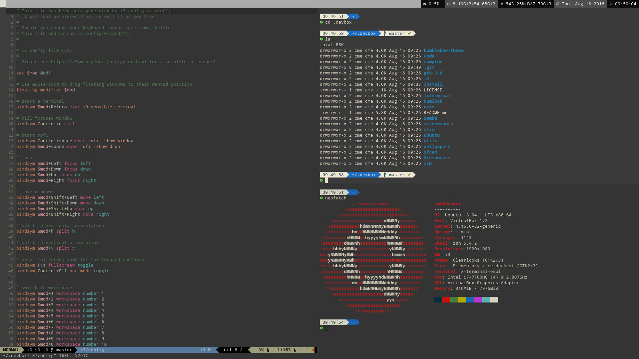Click the red swatch in neofetch palette
Image resolution: width=639 pixels, height=359 pixels.
click(x=446, y=300)
